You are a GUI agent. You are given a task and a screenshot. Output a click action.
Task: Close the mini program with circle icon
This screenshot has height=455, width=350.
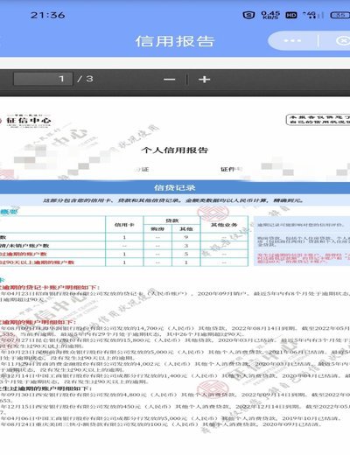click(x=343, y=40)
